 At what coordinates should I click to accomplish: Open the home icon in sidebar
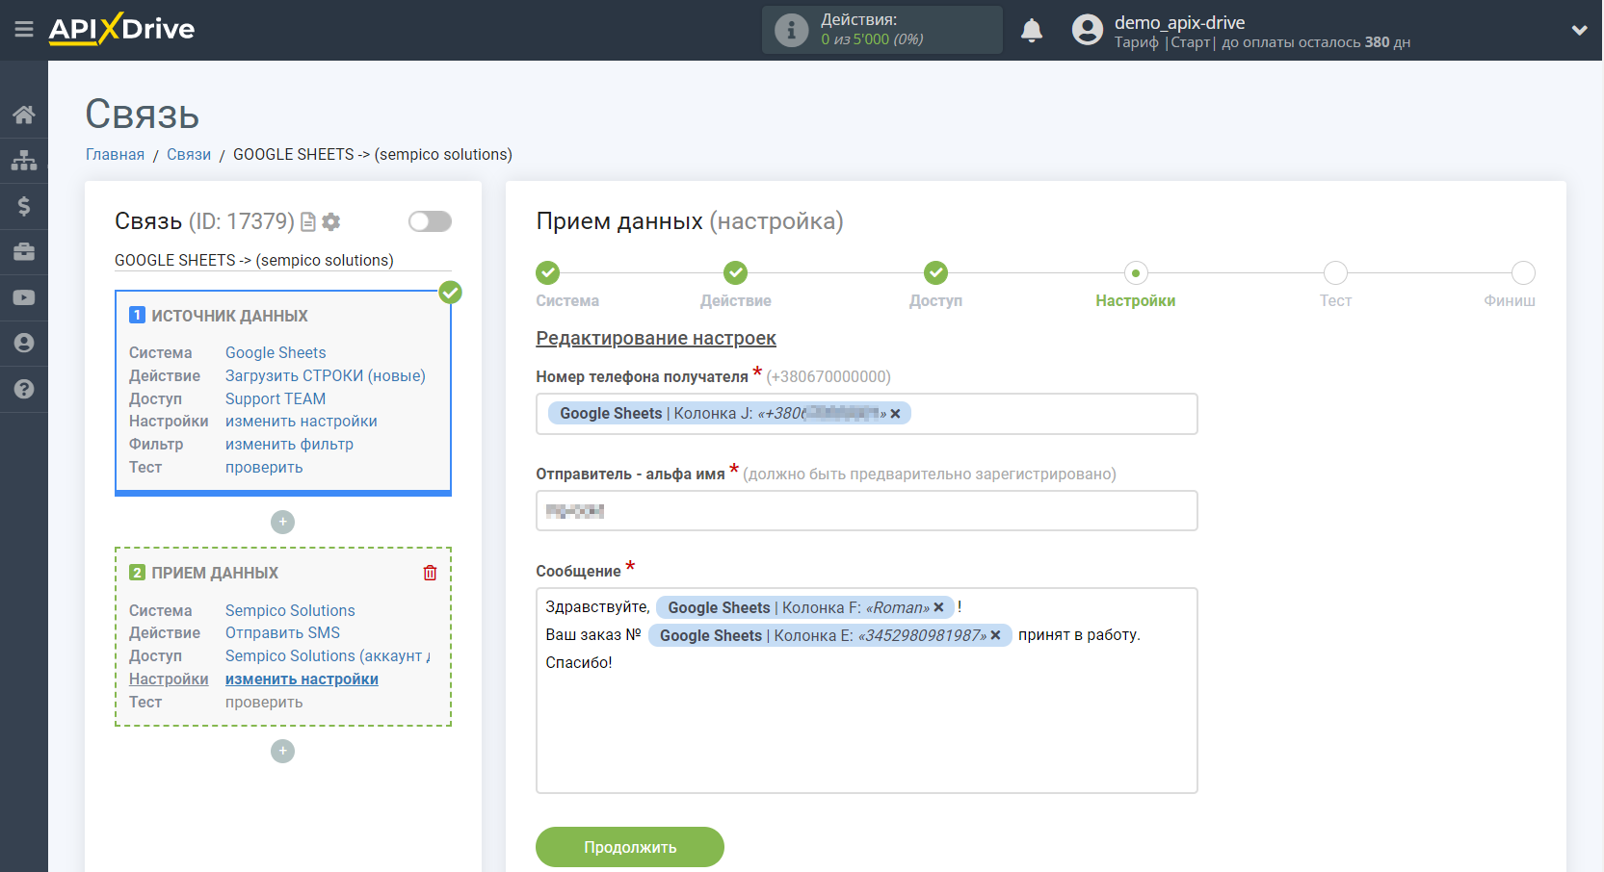[x=24, y=115]
